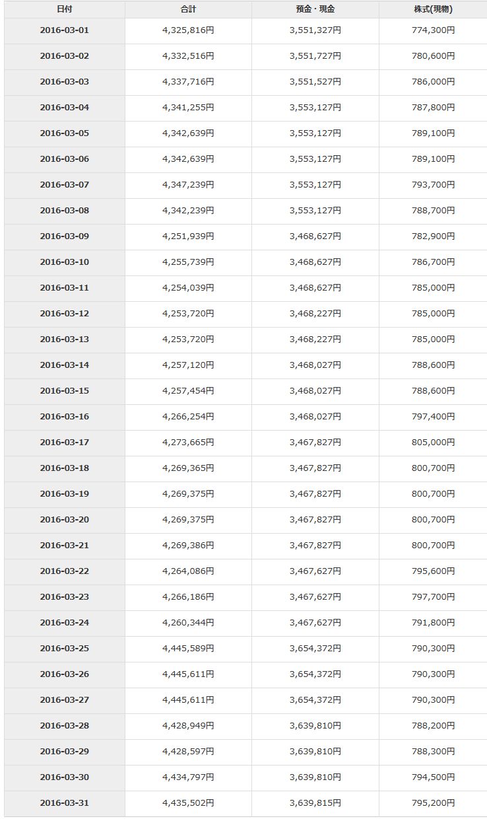Click the 合計 column header
This screenshot has width=487, height=821.
click(188, 9)
